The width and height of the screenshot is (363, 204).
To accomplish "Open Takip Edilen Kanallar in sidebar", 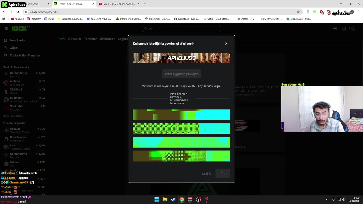I will [25, 56].
